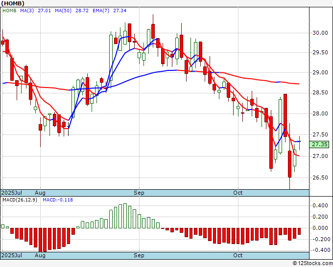333x267 pixels.
Task: Click the MA(3) value 27.01
Action: [x=45, y=11]
